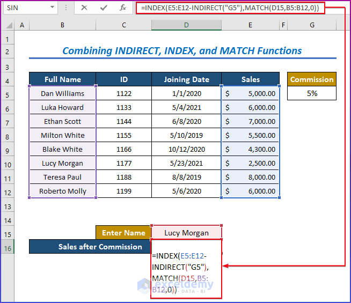Select column E header

(250, 25)
